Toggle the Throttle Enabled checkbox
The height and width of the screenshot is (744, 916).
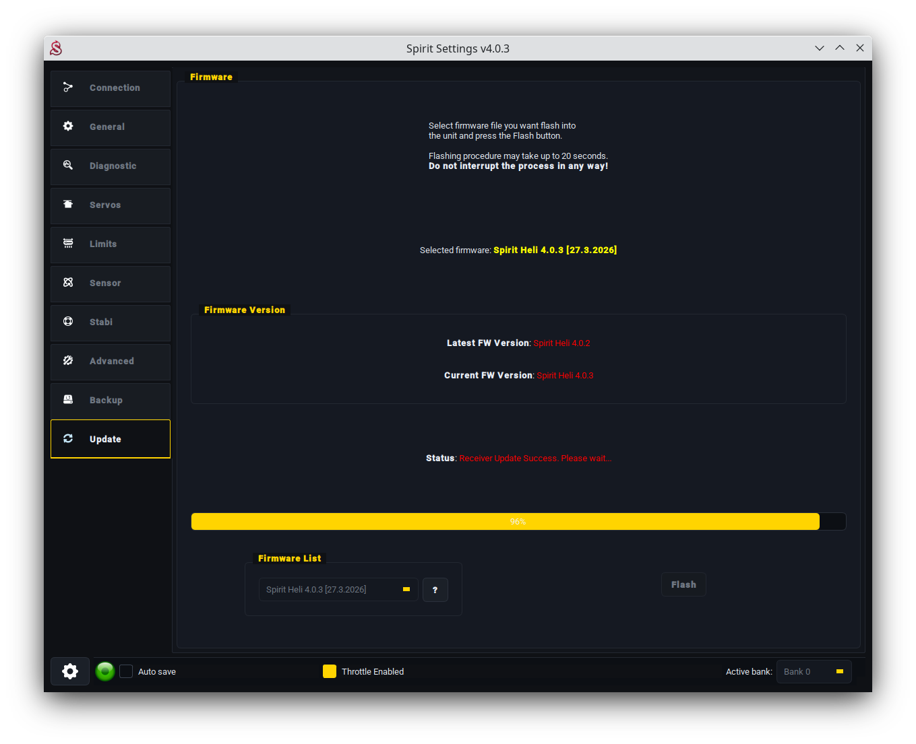click(x=330, y=671)
